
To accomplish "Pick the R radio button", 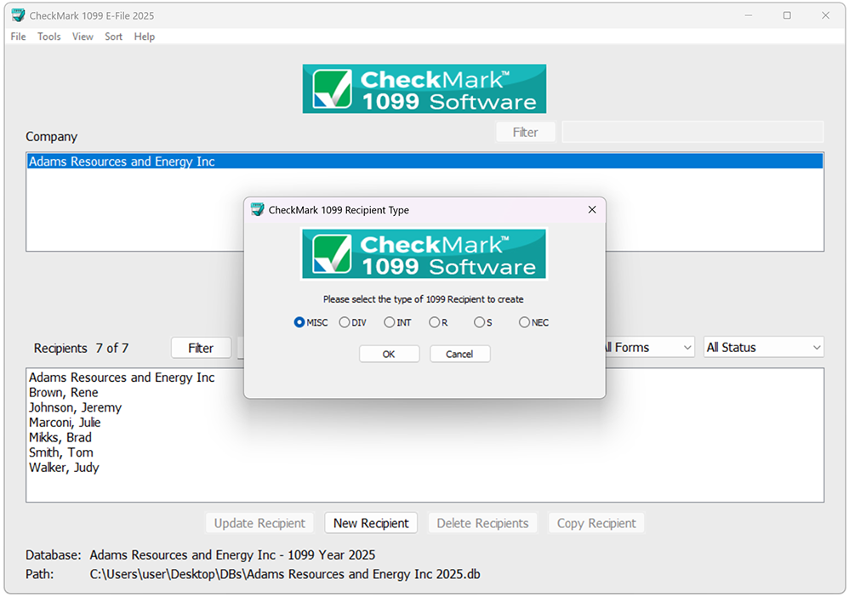I will [438, 322].
